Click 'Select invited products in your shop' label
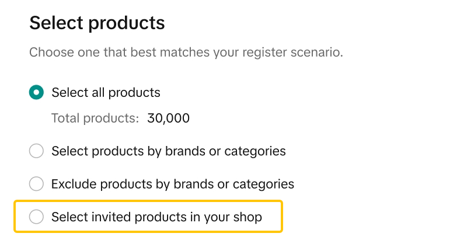Screen dimensions: 474x247 pos(156,217)
